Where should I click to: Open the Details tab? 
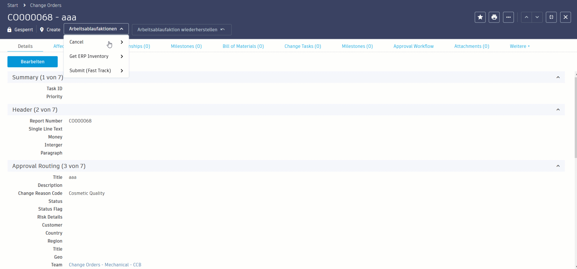pyautogui.click(x=25, y=46)
